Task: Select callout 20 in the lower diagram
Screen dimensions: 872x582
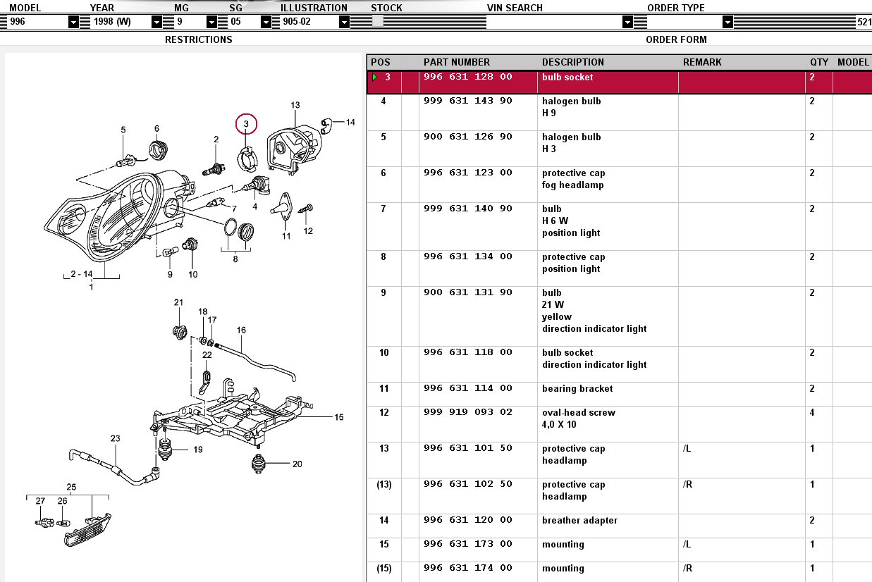Action: coord(297,464)
